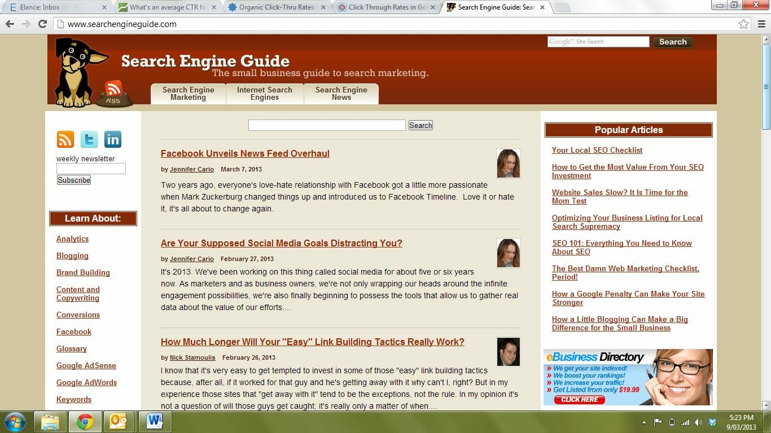The width and height of the screenshot is (771, 433).
Task: Click the center Search button
Action: point(420,125)
